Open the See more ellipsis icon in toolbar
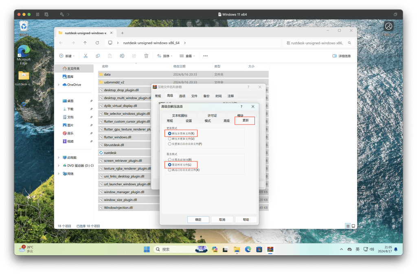 [x=205, y=56]
